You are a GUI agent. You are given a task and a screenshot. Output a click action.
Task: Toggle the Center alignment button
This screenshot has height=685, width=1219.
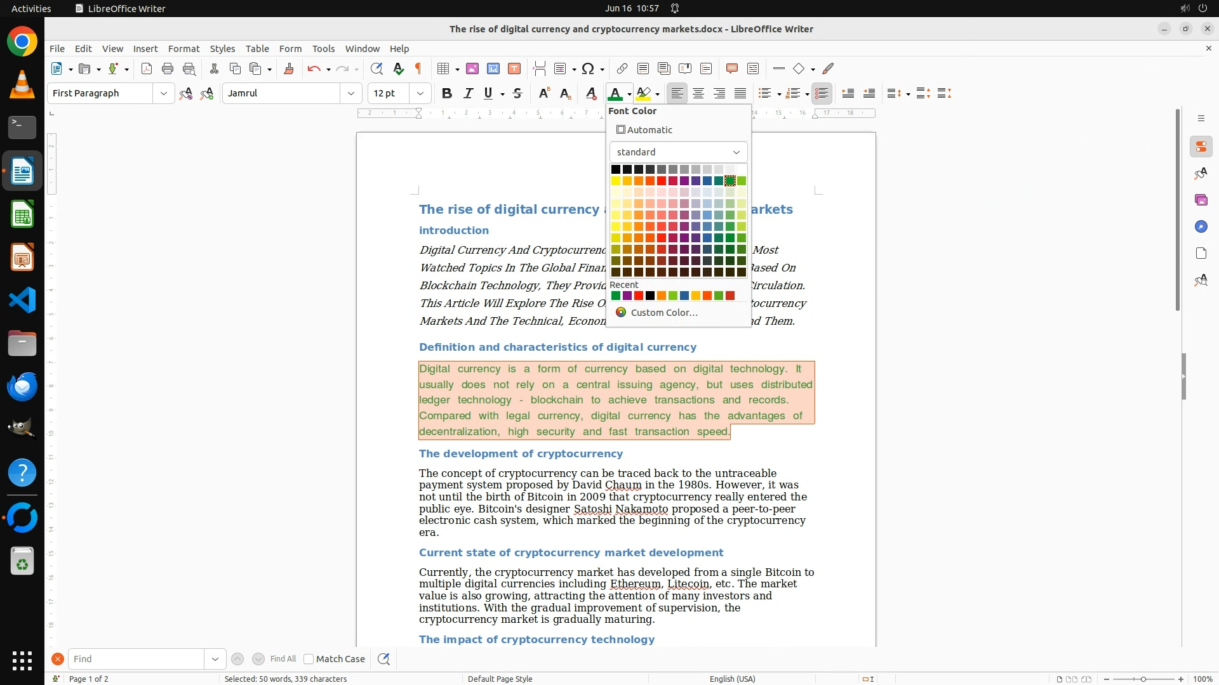(698, 93)
